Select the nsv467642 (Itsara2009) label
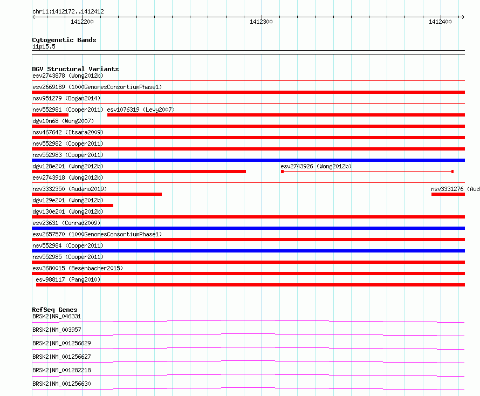Image resolution: width=480 pixels, height=396 pixels. coord(68,132)
